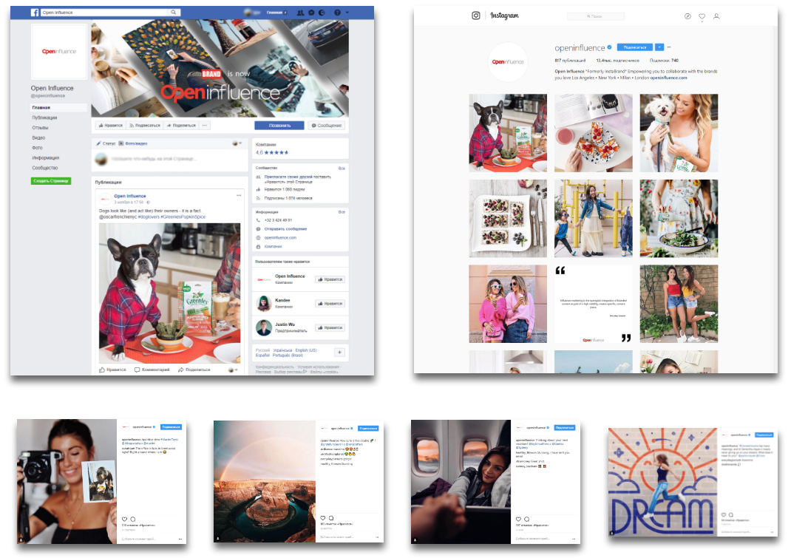Click Facebook help question mark icon
The image size is (791, 558).
338,12
